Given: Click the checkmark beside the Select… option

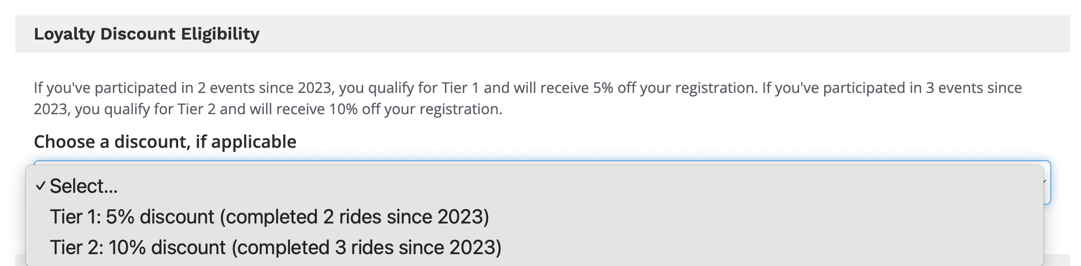Looking at the screenshot, I should pos(41,186).
